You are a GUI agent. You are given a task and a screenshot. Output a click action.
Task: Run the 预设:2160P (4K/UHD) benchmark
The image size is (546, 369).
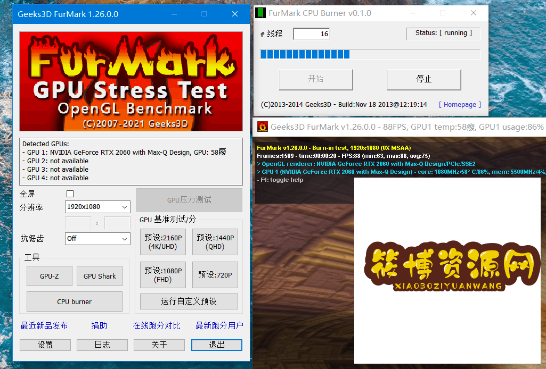pyautogui.click(x=163, y=242)
